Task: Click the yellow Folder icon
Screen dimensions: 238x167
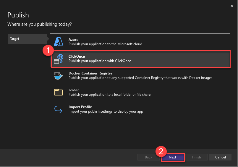Action: [x=59, y=92]
